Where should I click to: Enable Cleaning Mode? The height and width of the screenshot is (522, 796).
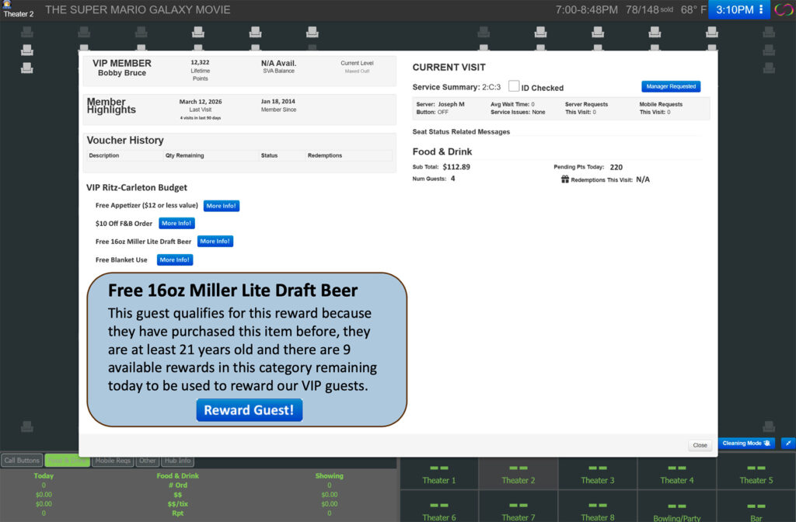point(745,443)
